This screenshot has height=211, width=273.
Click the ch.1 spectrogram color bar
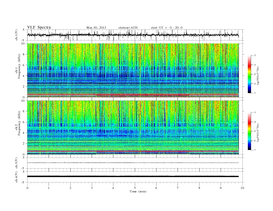[x=250, y=74]
